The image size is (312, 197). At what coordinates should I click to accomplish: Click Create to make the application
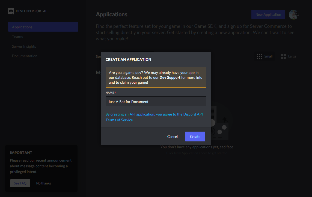195,137
